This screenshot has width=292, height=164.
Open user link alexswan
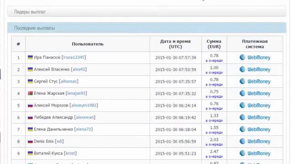point(85,118)
